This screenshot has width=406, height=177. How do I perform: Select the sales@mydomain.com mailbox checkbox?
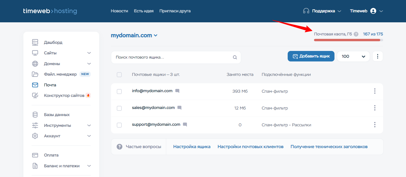(119, 108)
